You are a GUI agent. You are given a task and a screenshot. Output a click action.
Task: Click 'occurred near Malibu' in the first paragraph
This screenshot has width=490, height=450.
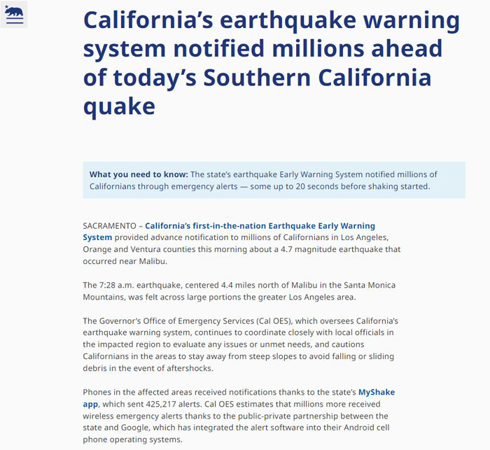tap(124, 261)
